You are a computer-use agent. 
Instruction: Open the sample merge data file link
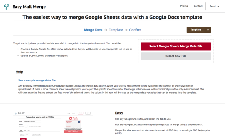[37, 80]
